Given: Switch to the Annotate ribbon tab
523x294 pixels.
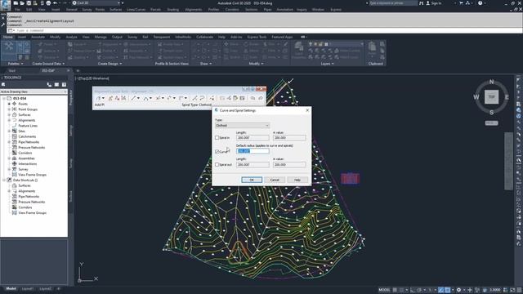Looking at the screenshot, I should 38,37.
